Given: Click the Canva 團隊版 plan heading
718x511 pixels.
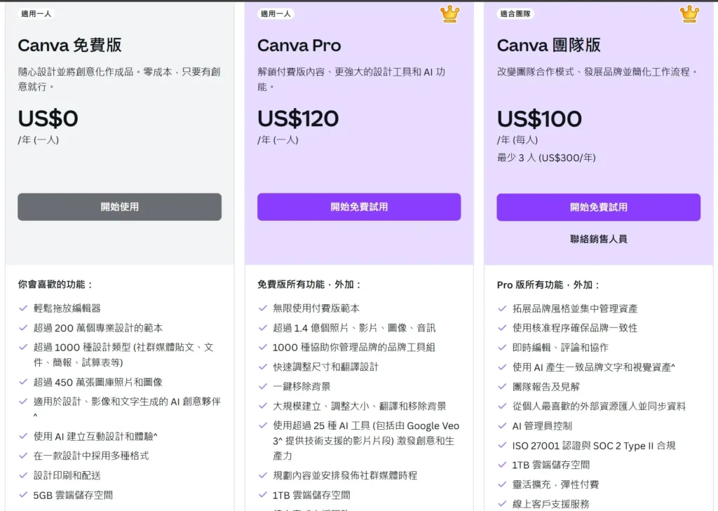Looking at the screenshot, I should [x=548, y=46].
